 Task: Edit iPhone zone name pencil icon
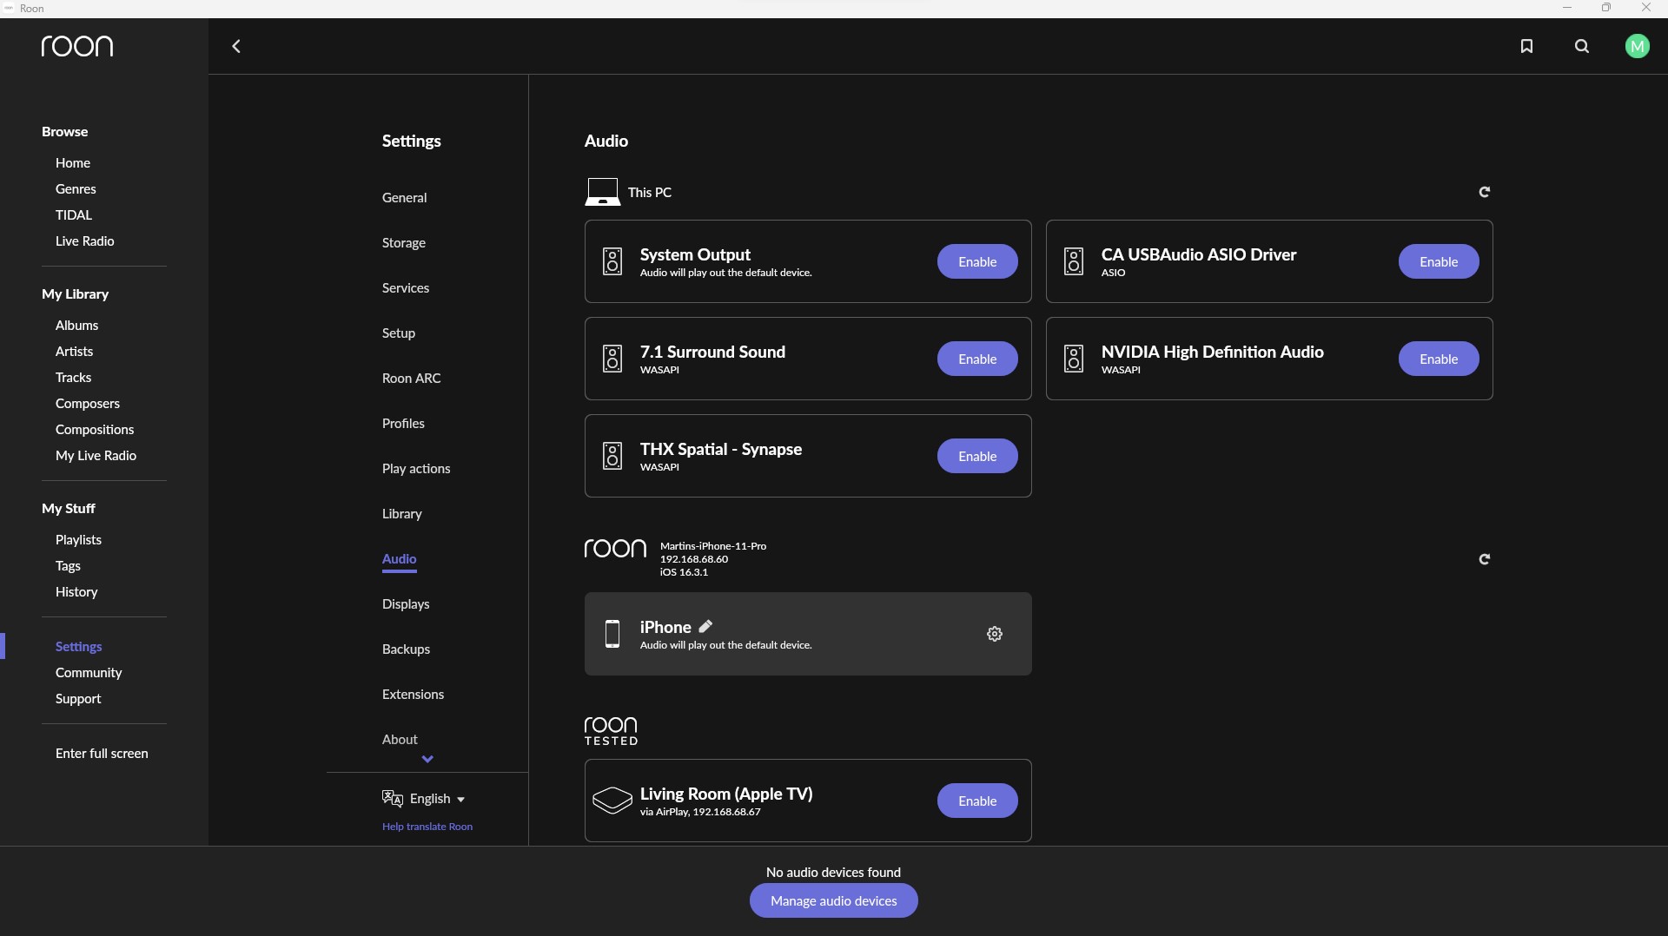[x=705, y=626]
